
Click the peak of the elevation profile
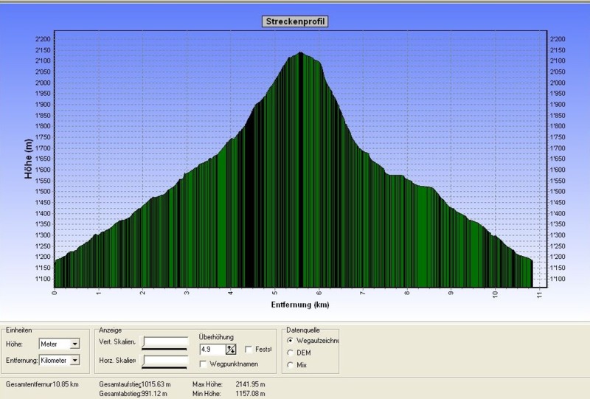tap(300, 53)
